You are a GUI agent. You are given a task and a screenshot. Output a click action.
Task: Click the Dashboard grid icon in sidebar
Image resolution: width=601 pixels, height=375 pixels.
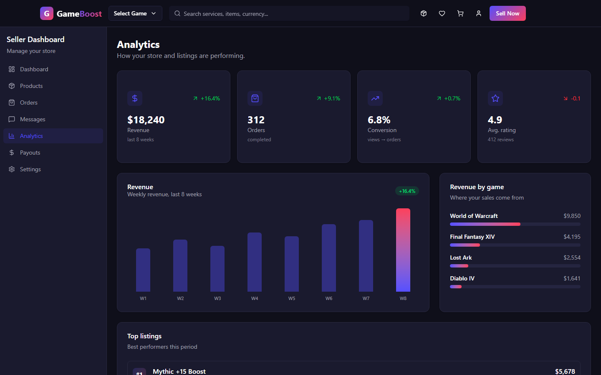pos(12,69)
